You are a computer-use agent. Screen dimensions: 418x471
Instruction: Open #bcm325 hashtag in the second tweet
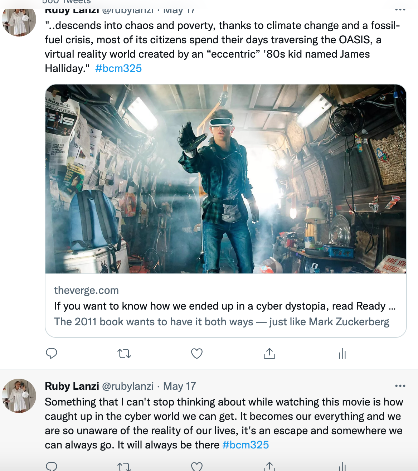pyautogui.click(x=246, y=445)
